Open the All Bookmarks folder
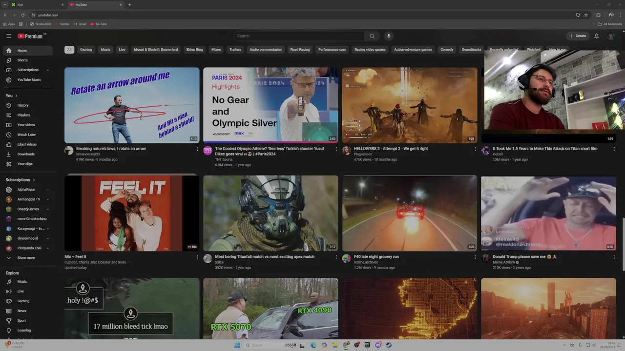This screenshot has width=625, height=351. point(610,24)
